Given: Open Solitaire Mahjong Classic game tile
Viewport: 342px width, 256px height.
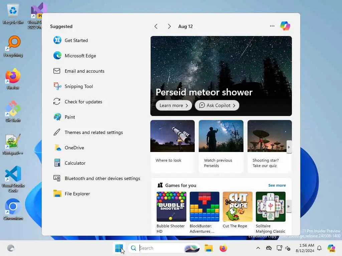Looking at the screenshot, I should tap(271, 212).
